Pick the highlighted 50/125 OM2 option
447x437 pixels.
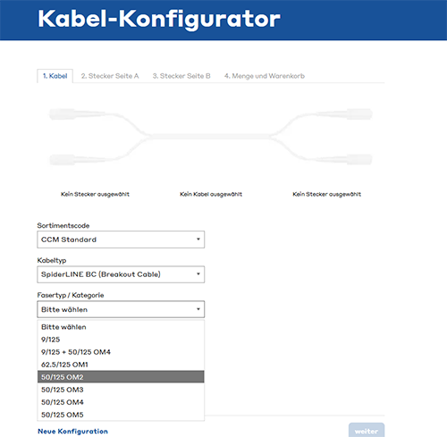pyautogui.click(x=121, y=377)
